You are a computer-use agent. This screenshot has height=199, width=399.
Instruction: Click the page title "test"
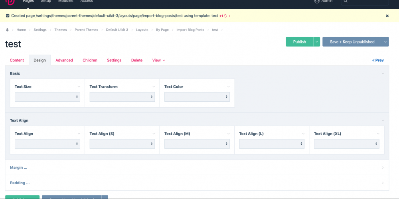(x=13, y=44)
